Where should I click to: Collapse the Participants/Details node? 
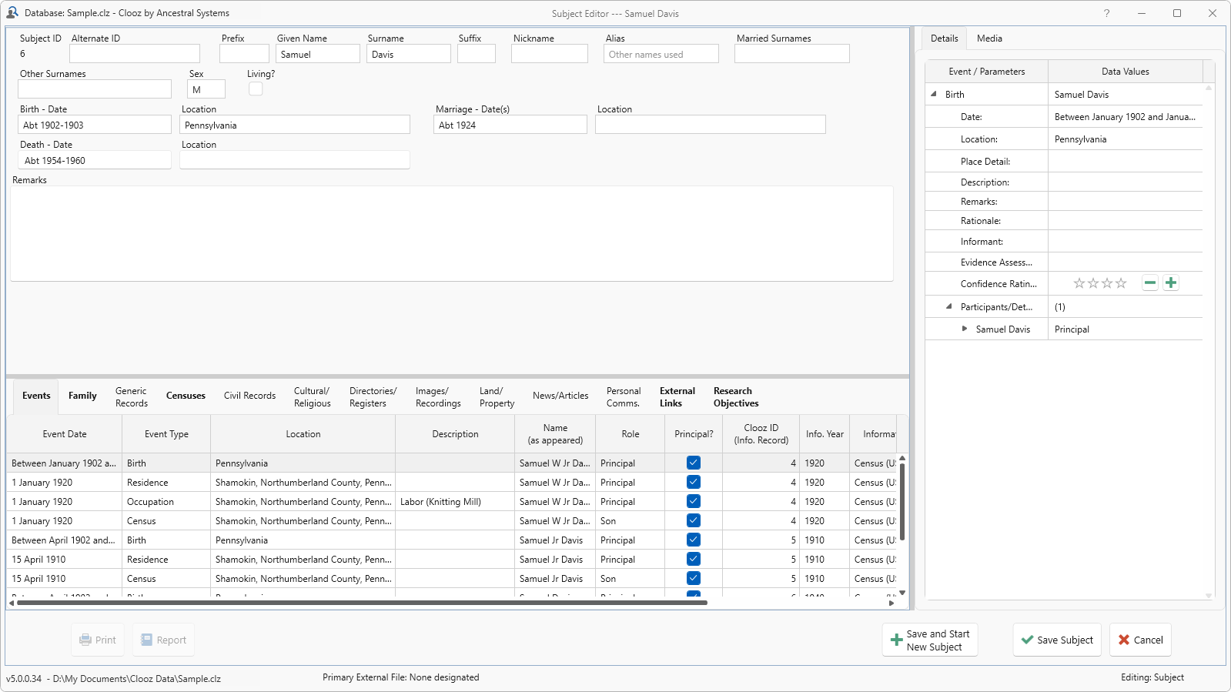pyautogui.click(x=948, y=306)
